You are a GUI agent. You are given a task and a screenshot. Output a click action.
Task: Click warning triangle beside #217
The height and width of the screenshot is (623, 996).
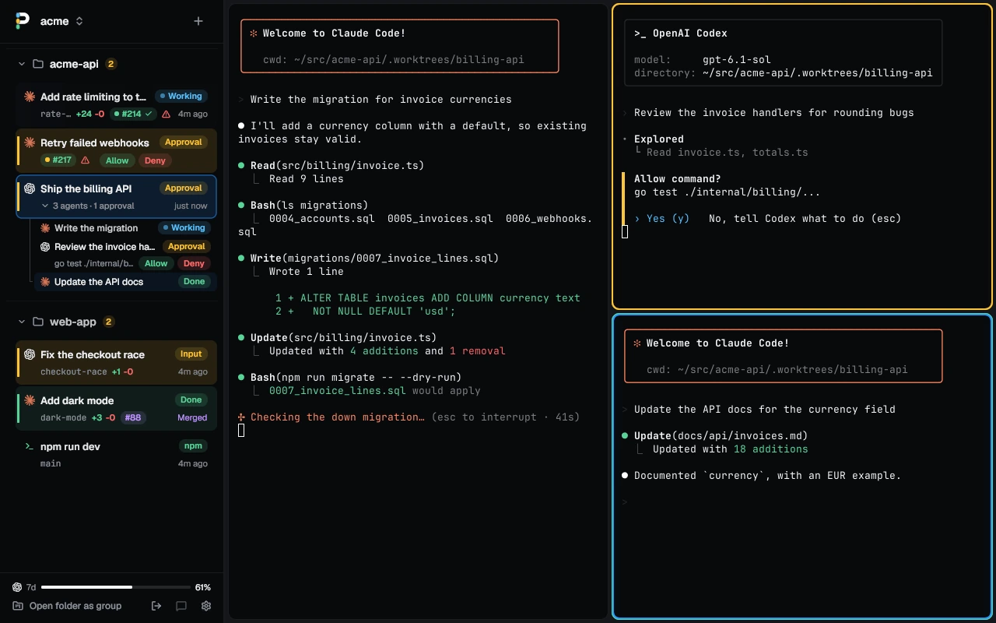(86, 160)
